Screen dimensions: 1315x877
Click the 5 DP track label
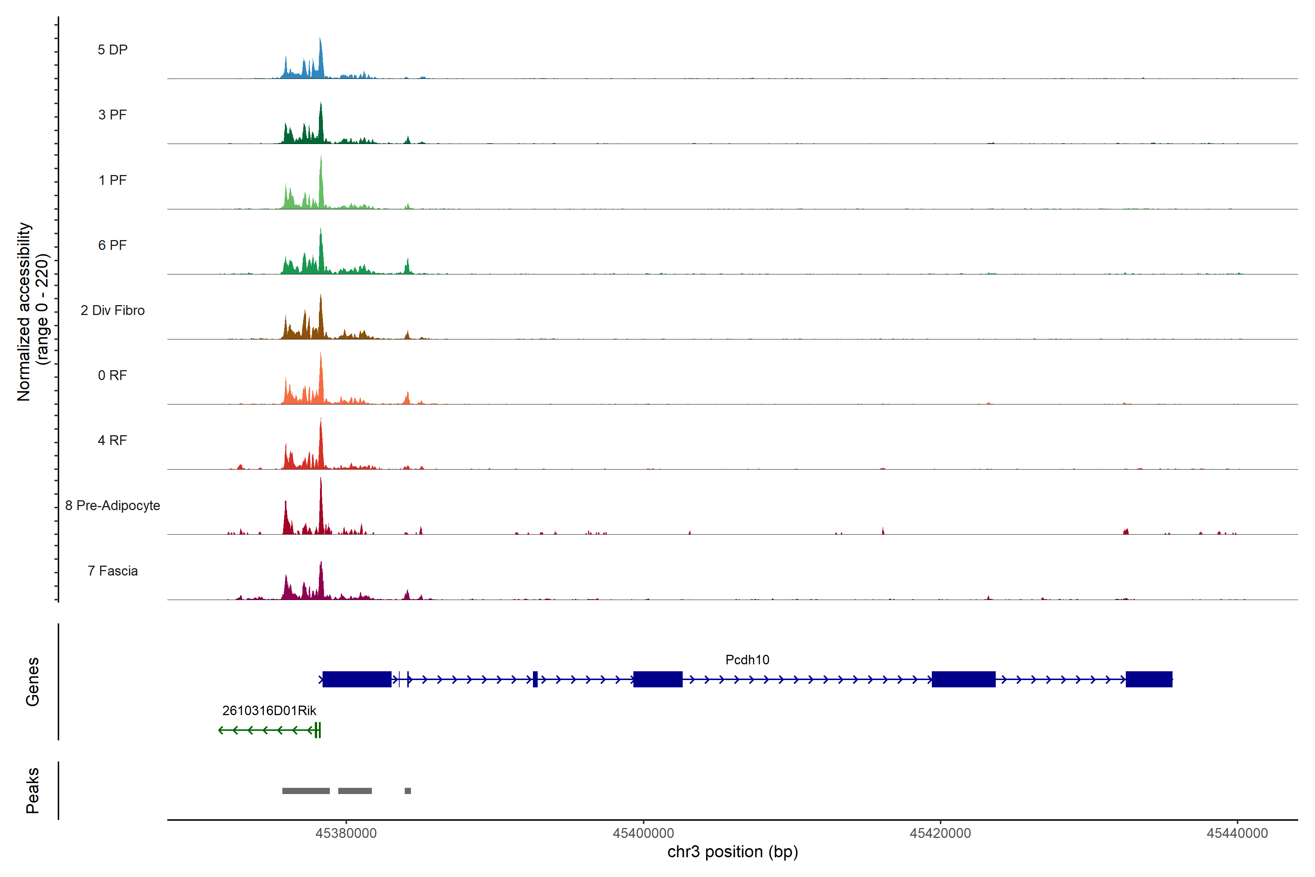point(113,50)
